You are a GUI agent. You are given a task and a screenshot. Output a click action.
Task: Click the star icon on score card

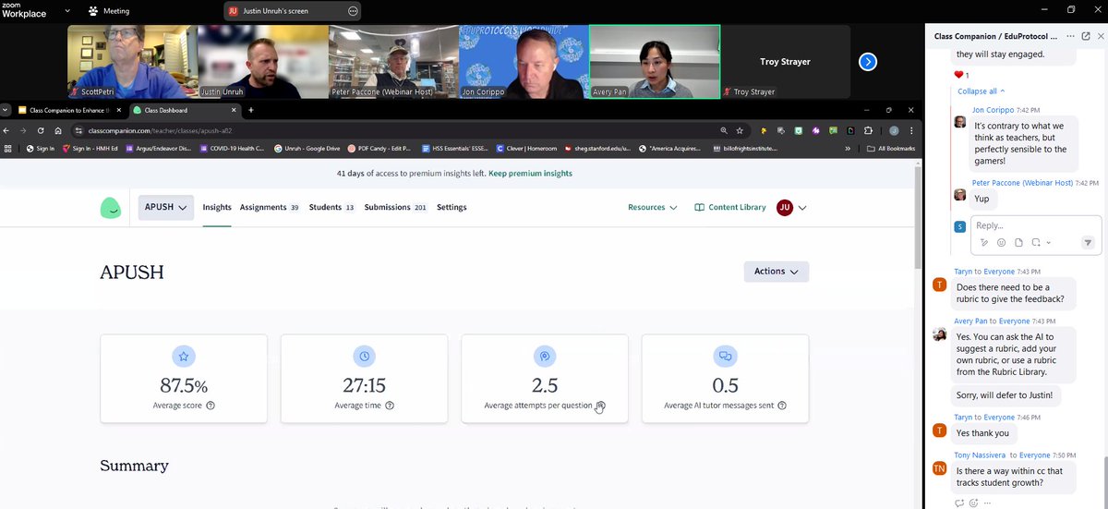(183, 356)
